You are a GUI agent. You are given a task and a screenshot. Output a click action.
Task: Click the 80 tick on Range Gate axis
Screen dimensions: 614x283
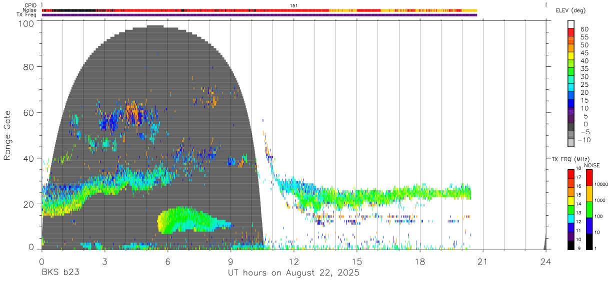tap(29, 66)
